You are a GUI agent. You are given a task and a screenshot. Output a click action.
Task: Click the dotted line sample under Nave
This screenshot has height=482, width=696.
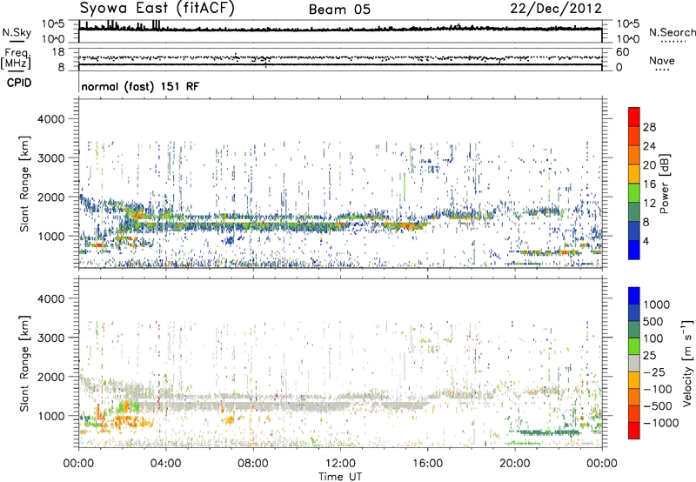[662, 70]
